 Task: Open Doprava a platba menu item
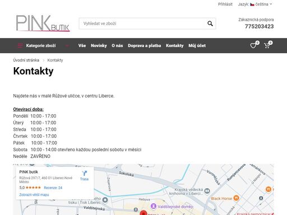tap(145, 45)
